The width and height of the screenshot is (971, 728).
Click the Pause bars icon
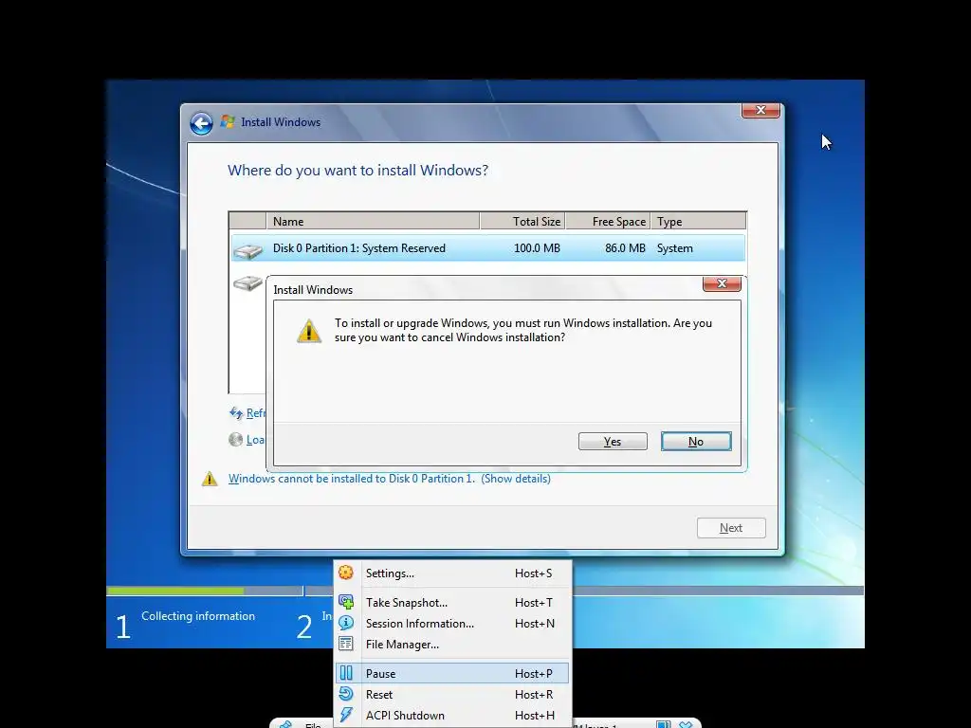coord(346,673)
